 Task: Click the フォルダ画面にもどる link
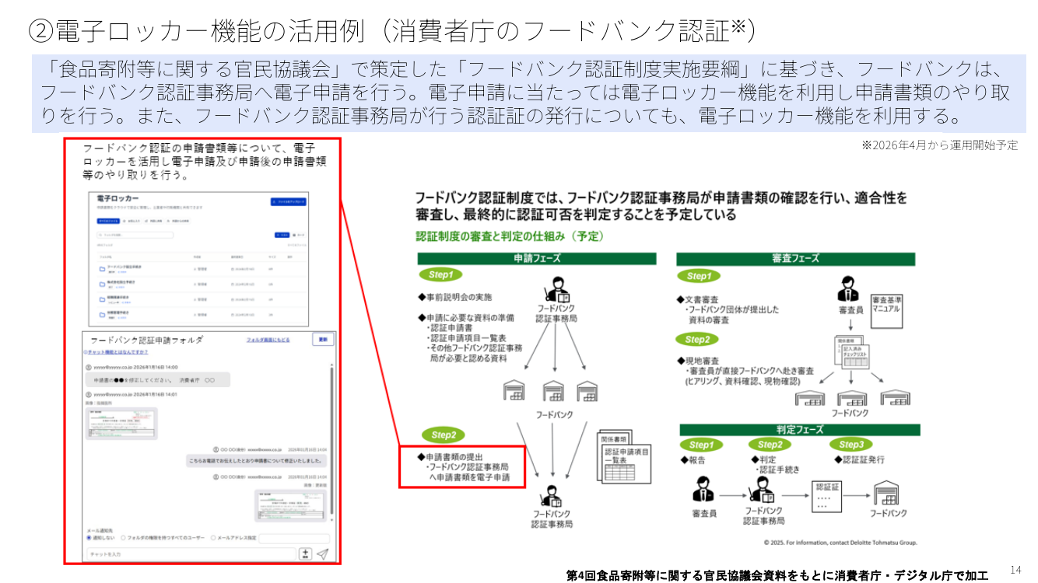coord(268,340)
